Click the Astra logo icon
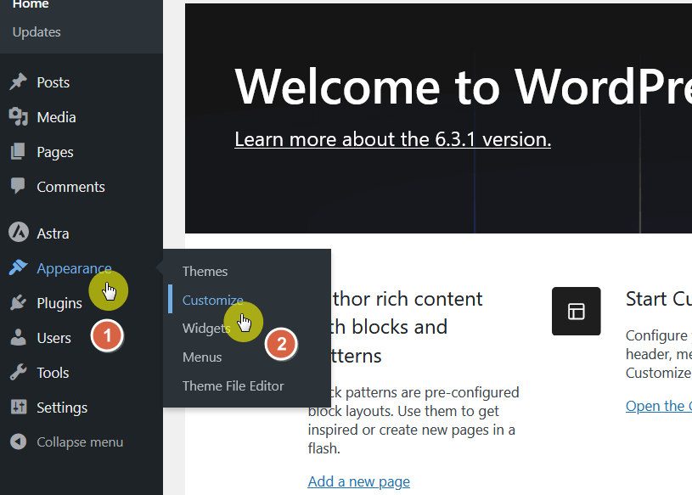 (x=19, y=233)
